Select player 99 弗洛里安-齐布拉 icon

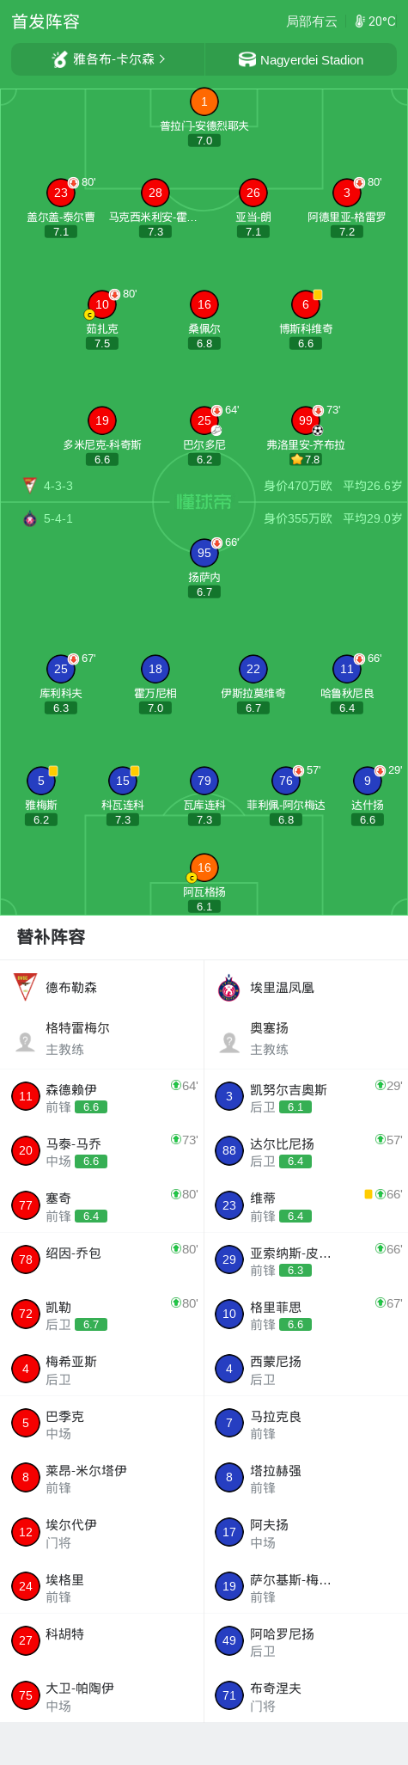(306, 420)
